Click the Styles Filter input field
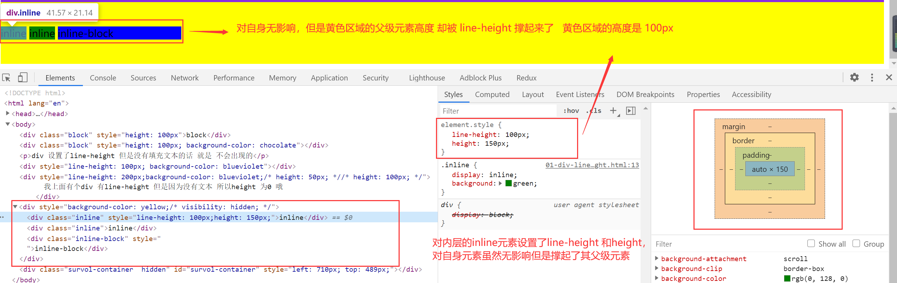The width and height of the screenshot is (897, 283). 497,111
